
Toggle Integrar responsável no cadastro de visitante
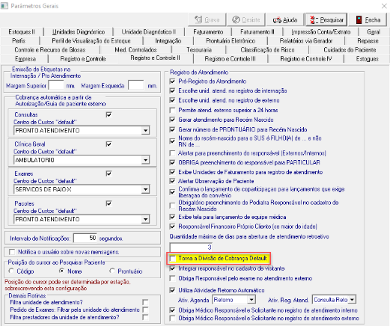pos(172,268)
